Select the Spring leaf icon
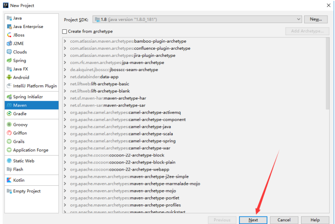 pos(9,60)
